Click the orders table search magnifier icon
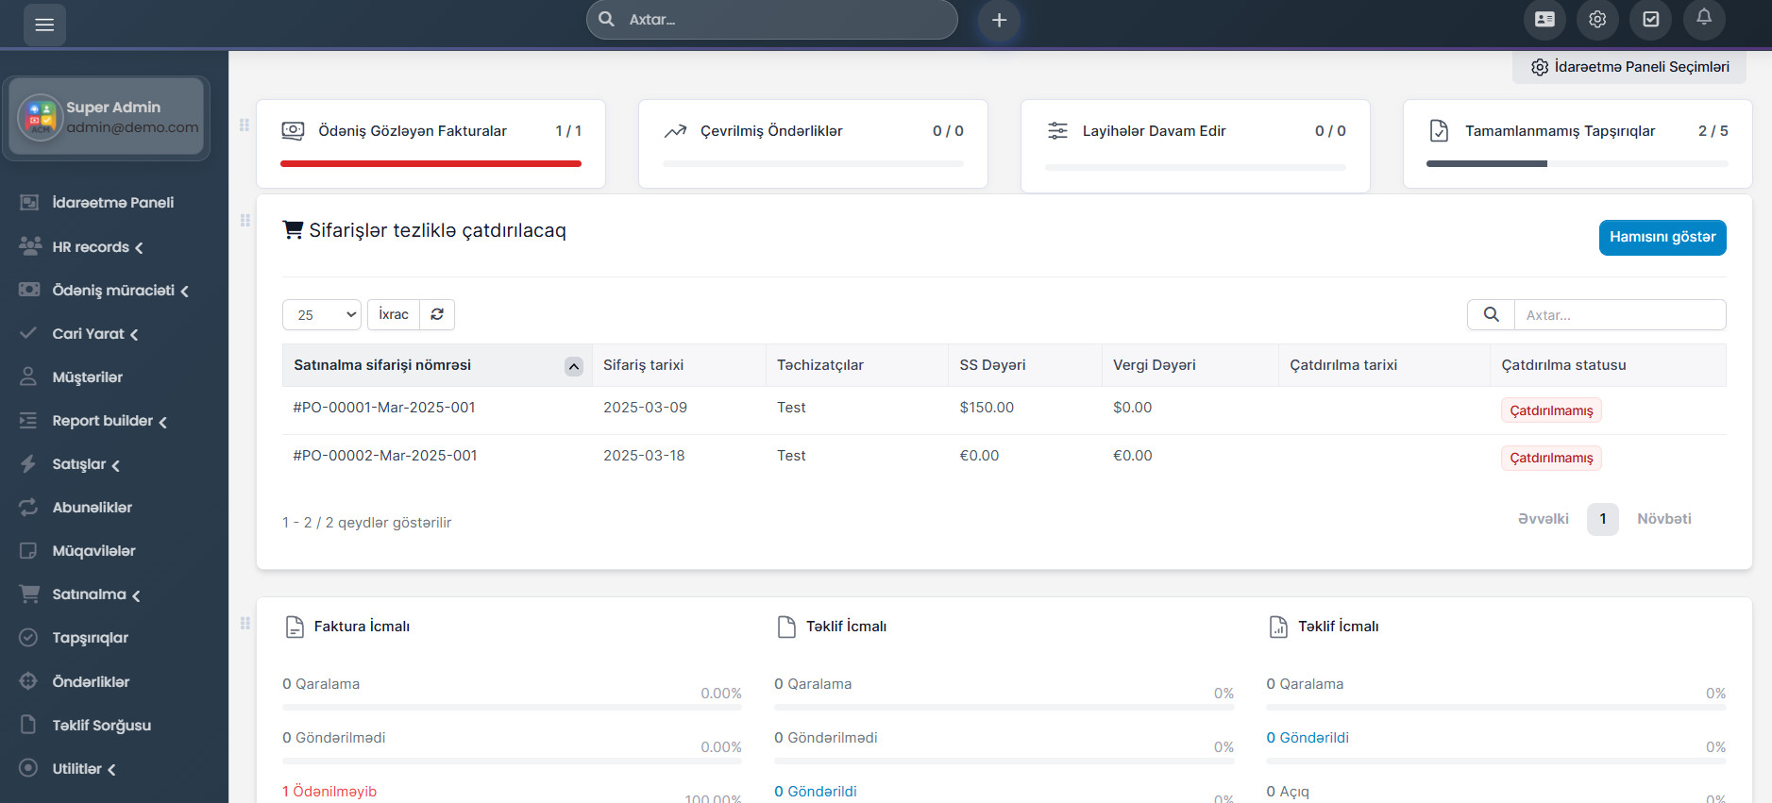The width and height of the screenshot is (1772, 803). [1491, 314]
